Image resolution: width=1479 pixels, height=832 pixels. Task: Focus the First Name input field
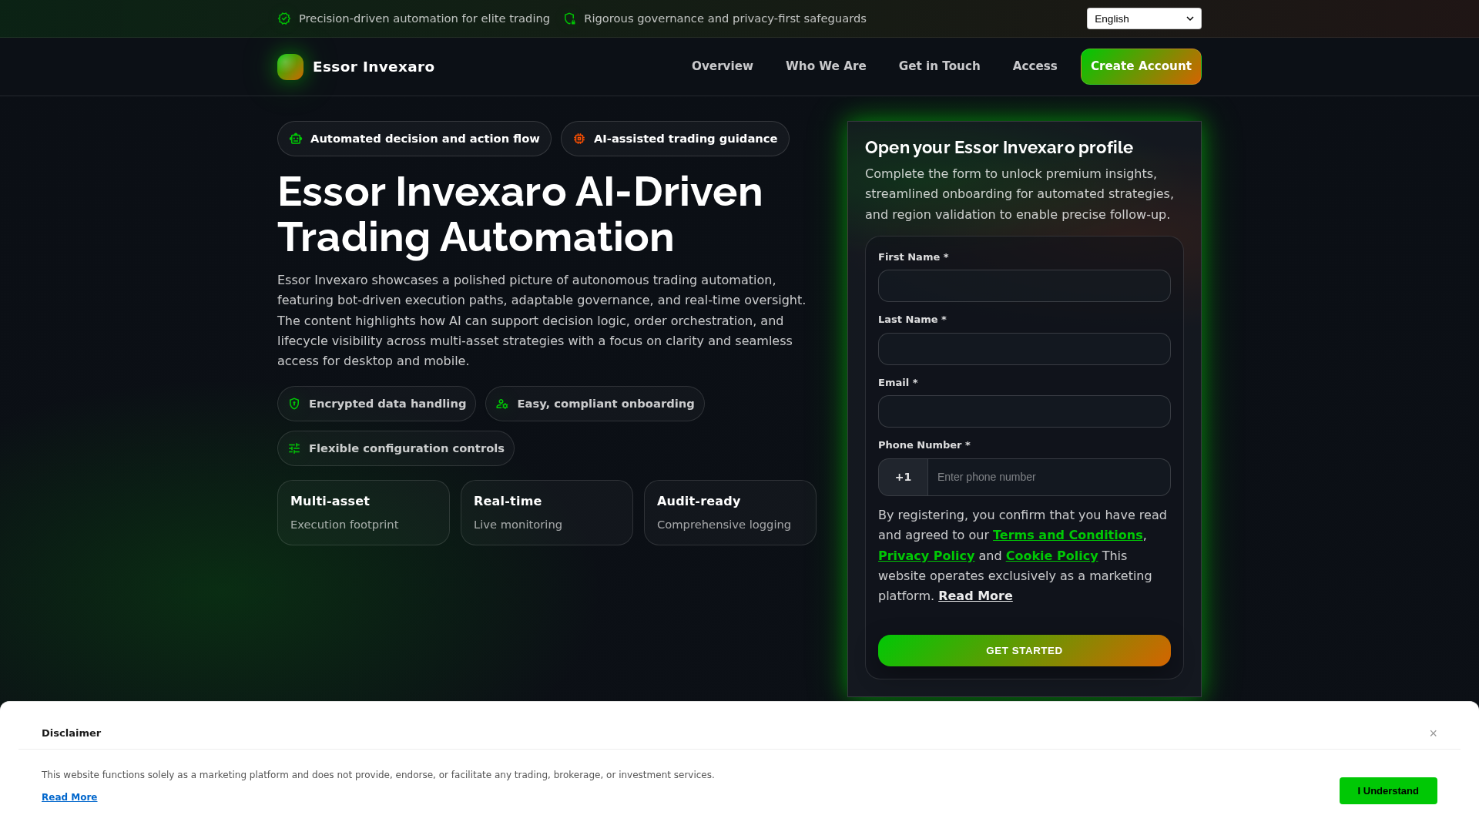click(1025, 286)
